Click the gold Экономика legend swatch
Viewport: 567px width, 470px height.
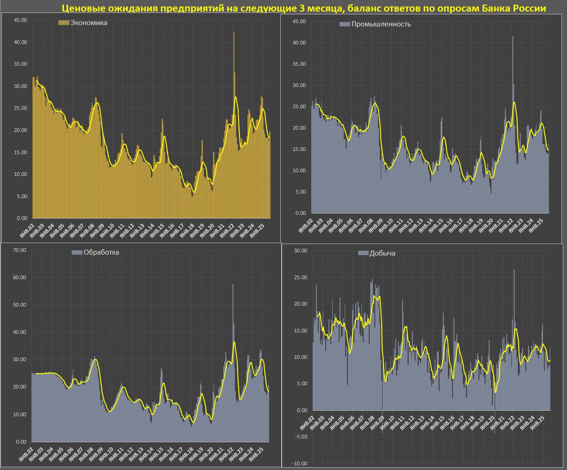pos(63,23)
